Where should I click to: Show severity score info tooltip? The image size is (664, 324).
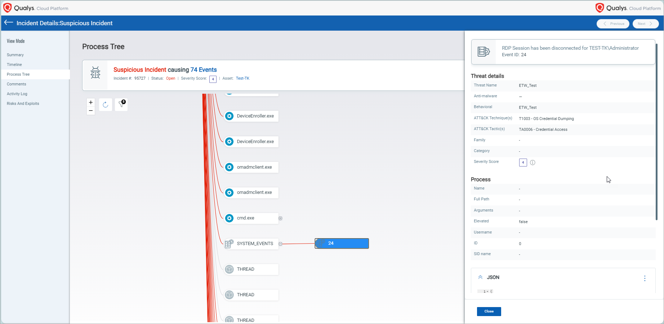(532, 163)
